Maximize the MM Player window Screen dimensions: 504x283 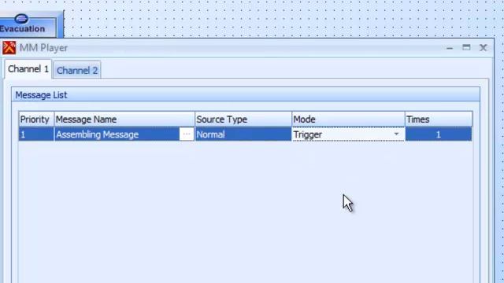click(466, 48)
